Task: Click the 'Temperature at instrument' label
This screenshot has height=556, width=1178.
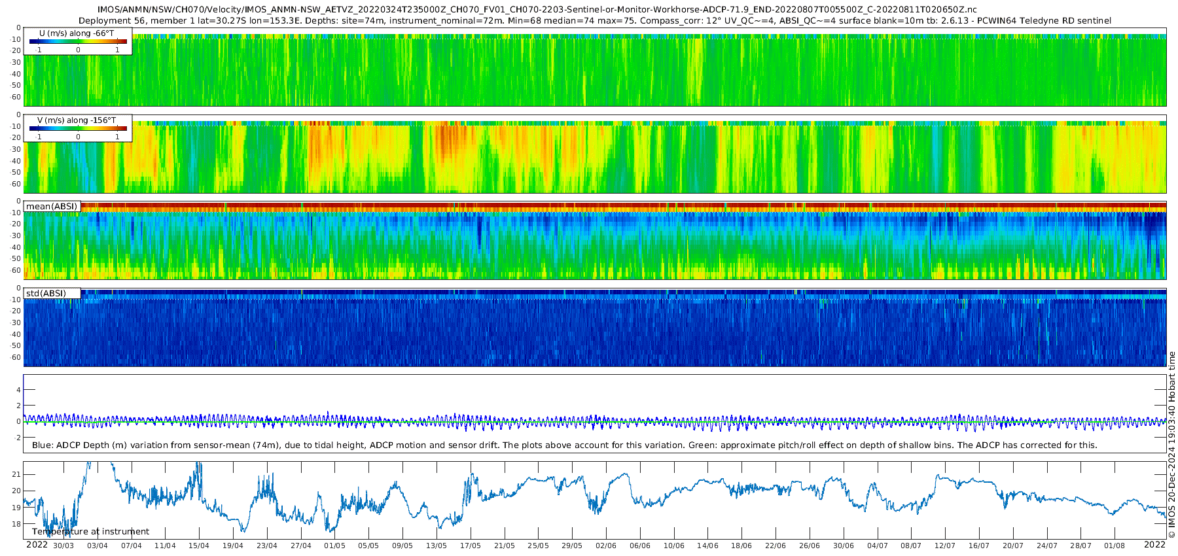Action: click(90, 532)
